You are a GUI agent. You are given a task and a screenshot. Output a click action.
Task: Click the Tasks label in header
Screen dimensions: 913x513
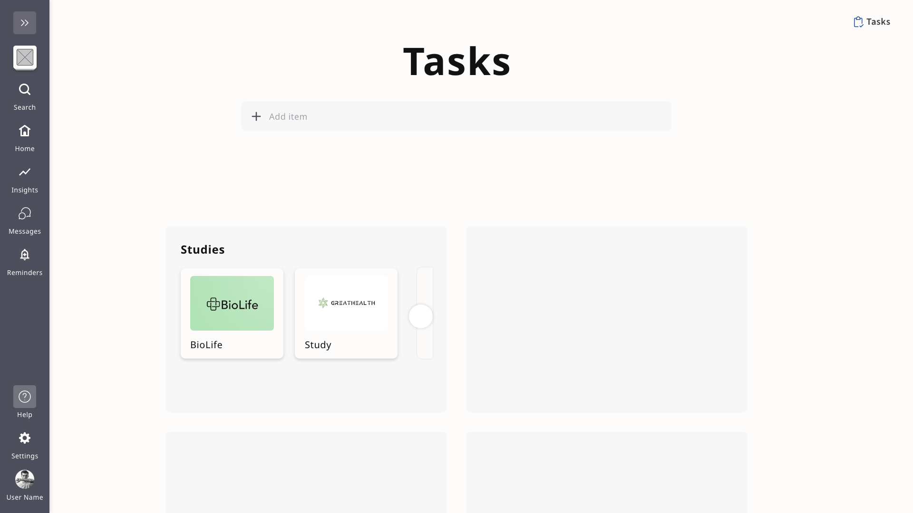click(878, 22)
